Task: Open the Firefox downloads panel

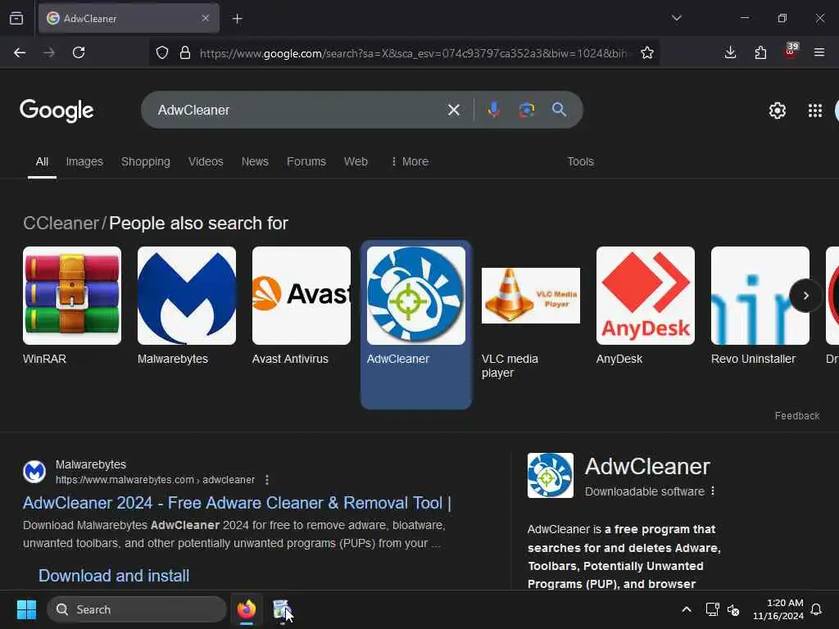Action: click(730, 52)
